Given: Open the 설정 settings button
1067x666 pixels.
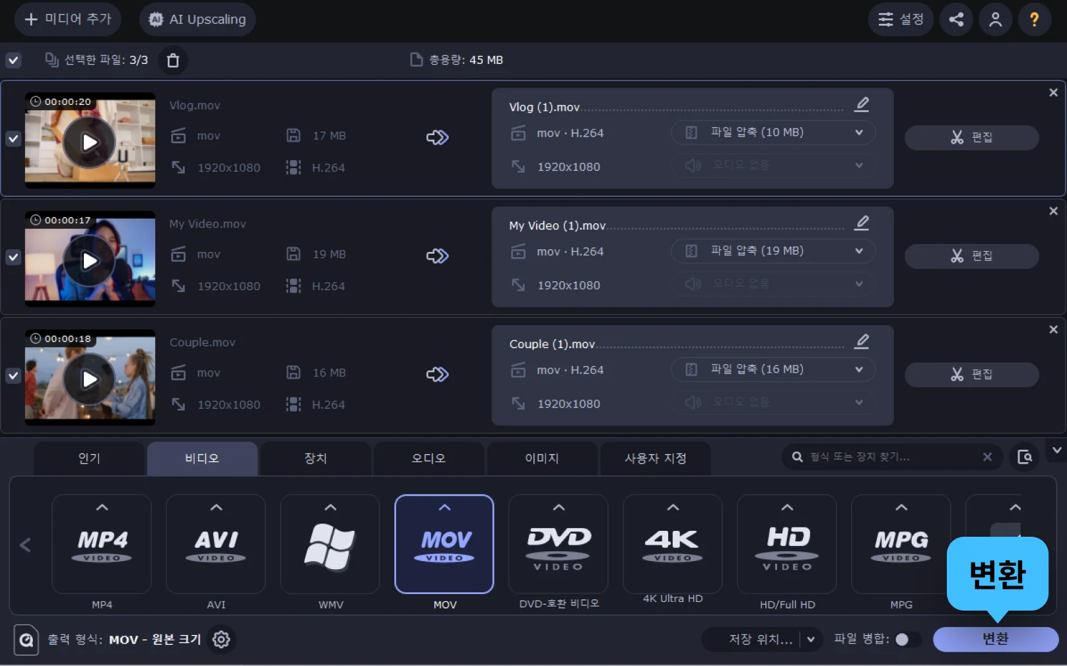Looking at the screenshot, I should [901, 19].
